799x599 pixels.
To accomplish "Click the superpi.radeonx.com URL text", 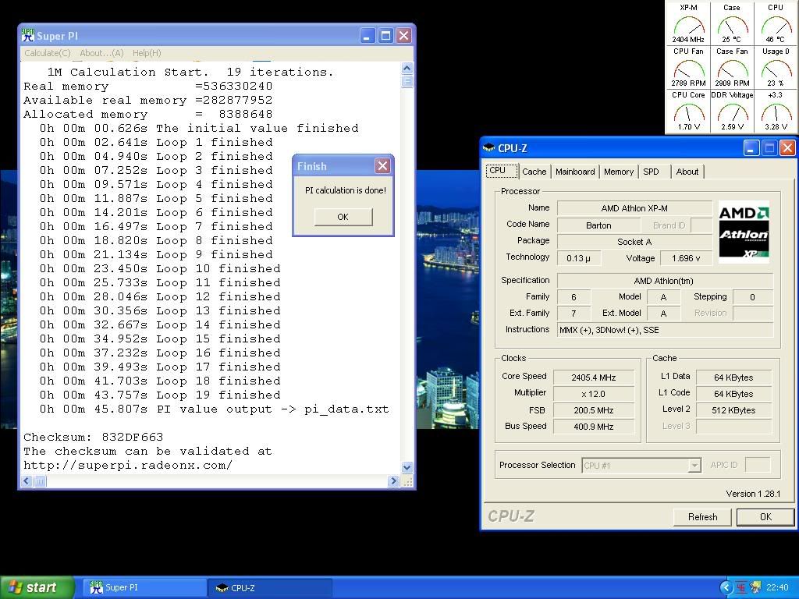I will 128,465.
